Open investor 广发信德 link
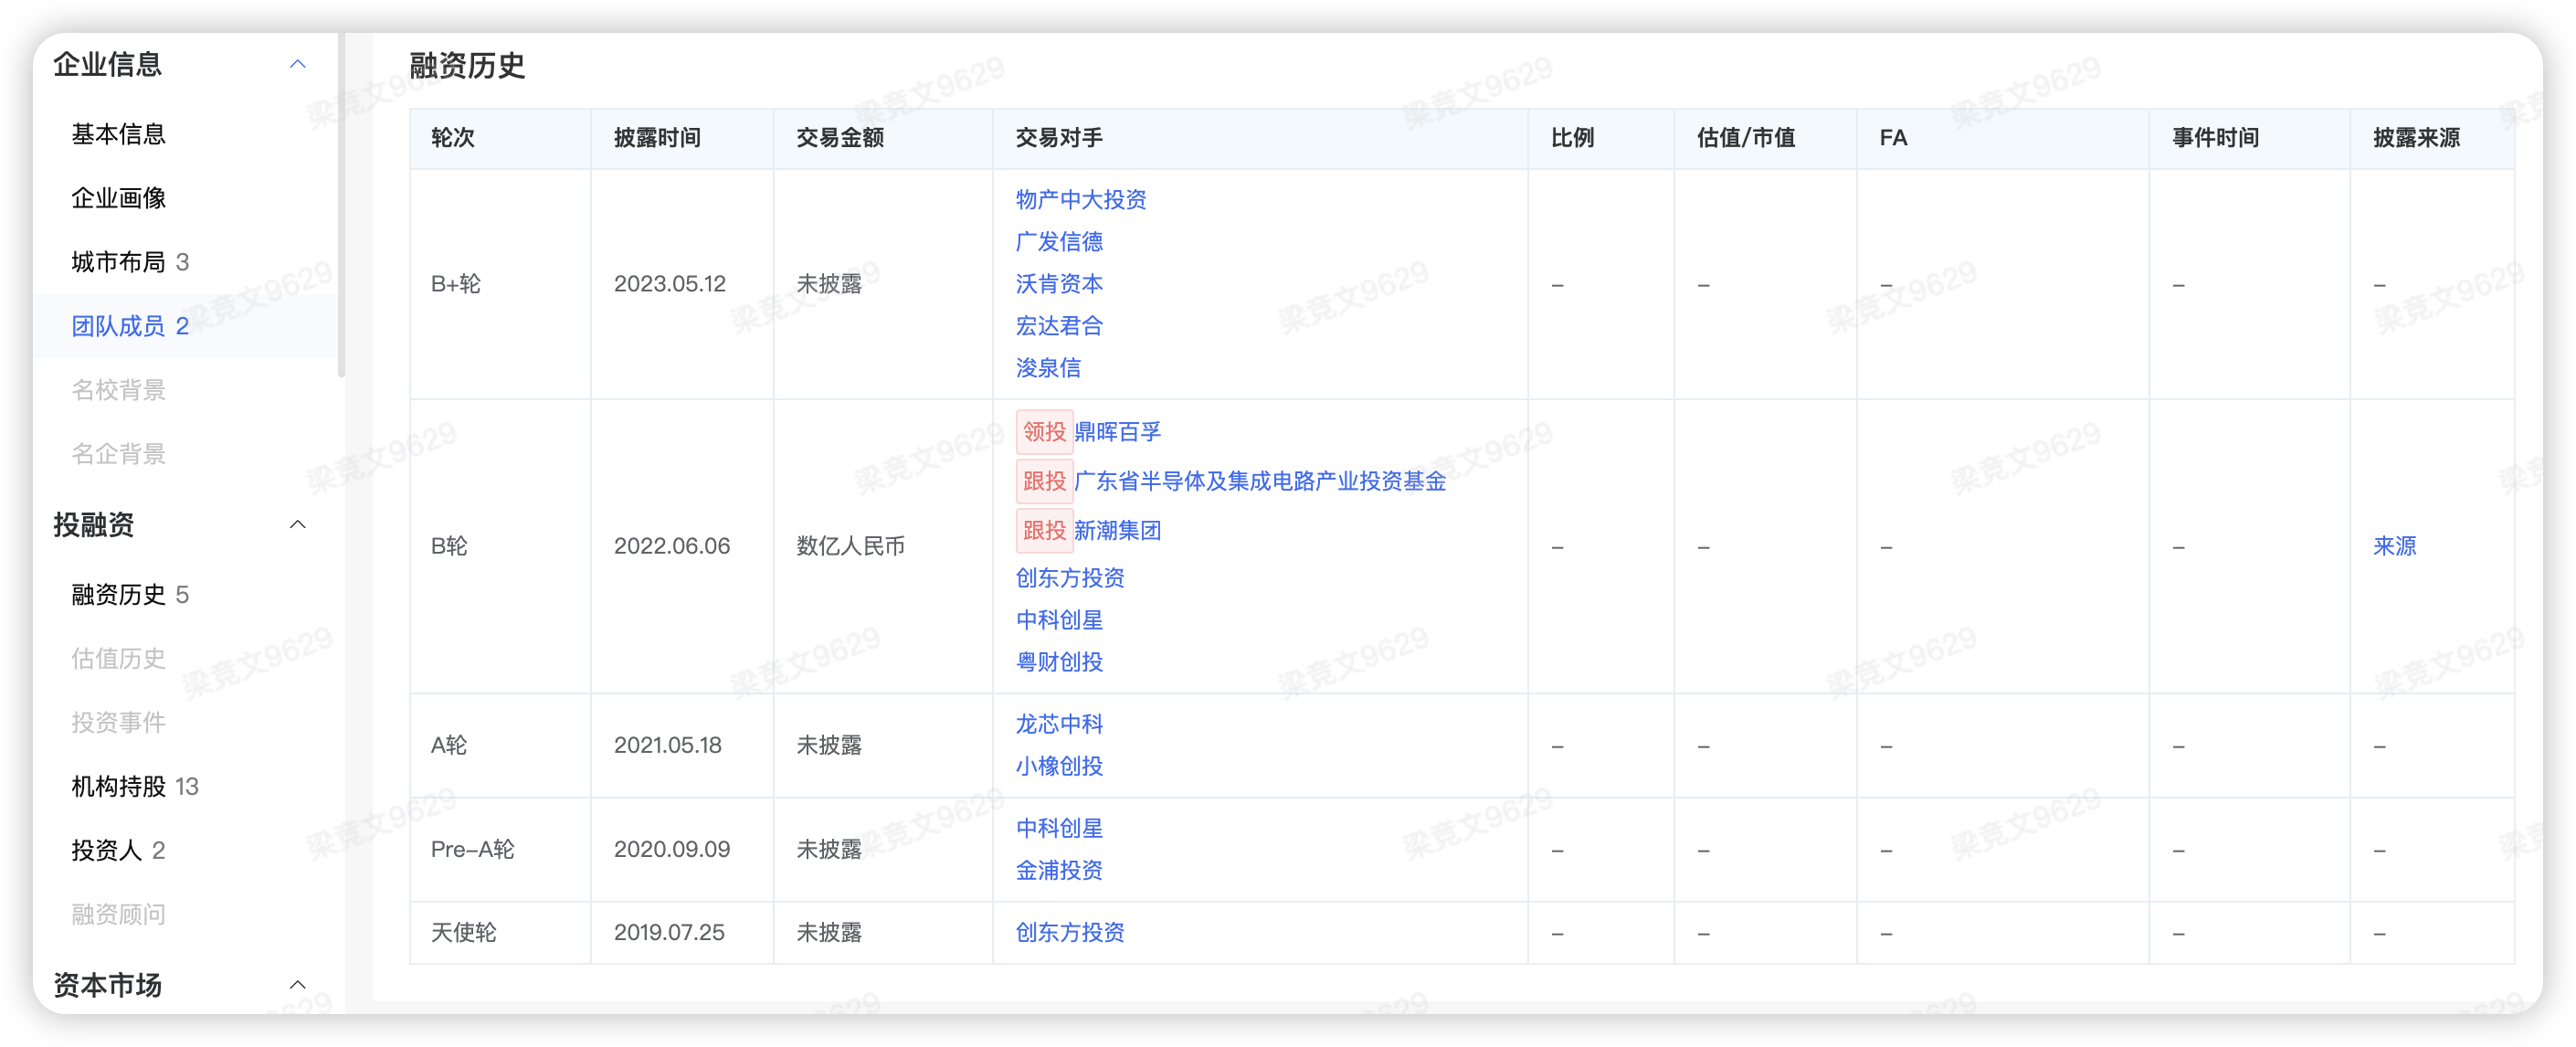The width and height of the screenshot is (2576, 1047). (x=1059, y=242)
